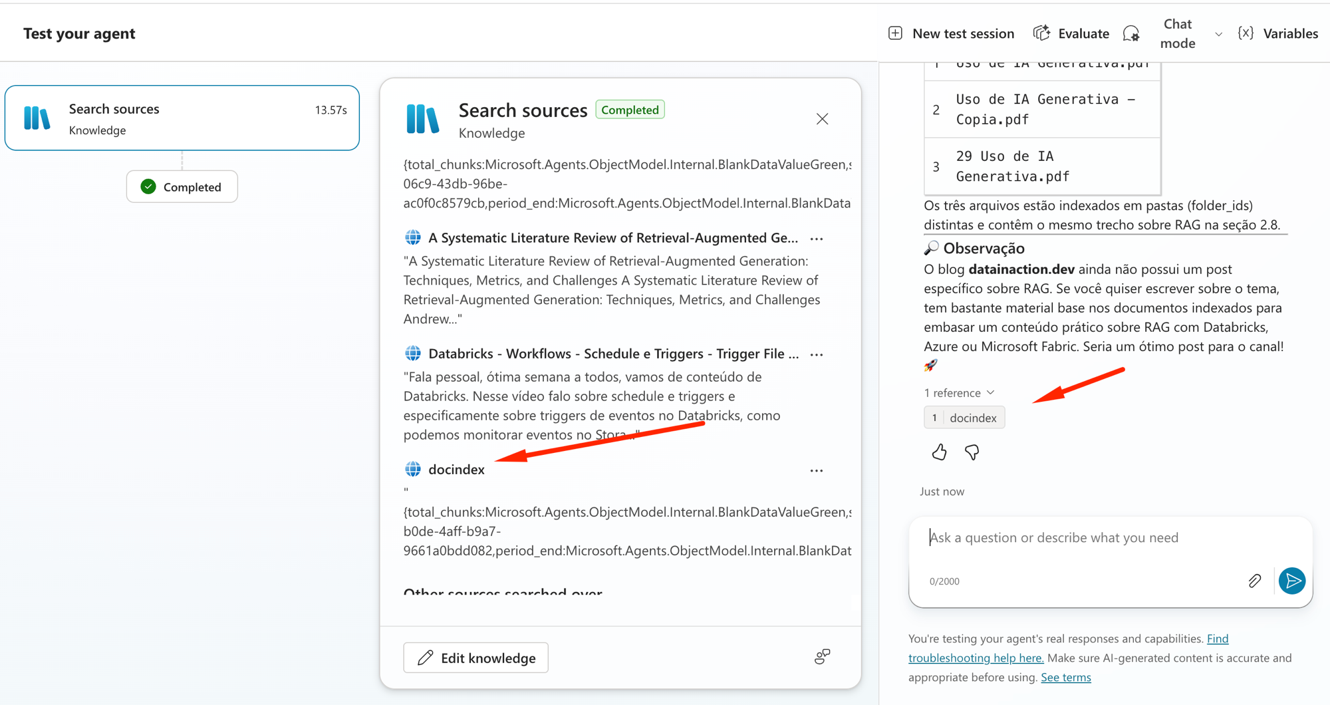The image size is (1330, 705).
Task: Start a New test session
Action: point(952,33)
